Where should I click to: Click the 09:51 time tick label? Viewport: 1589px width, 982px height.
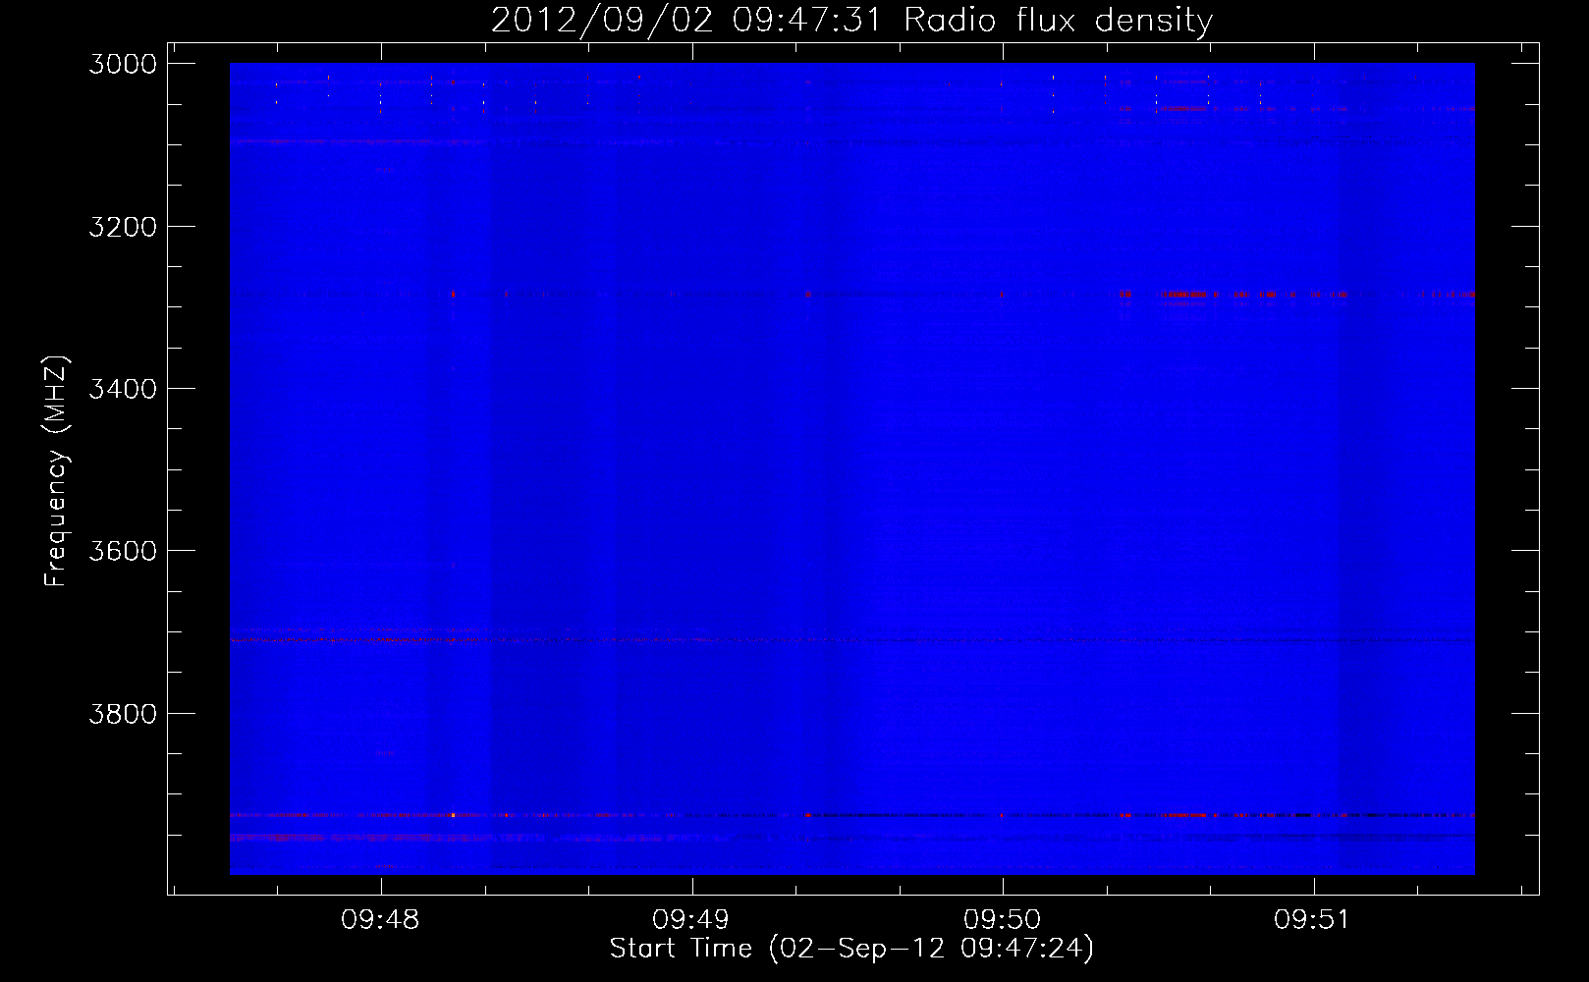1313,920
